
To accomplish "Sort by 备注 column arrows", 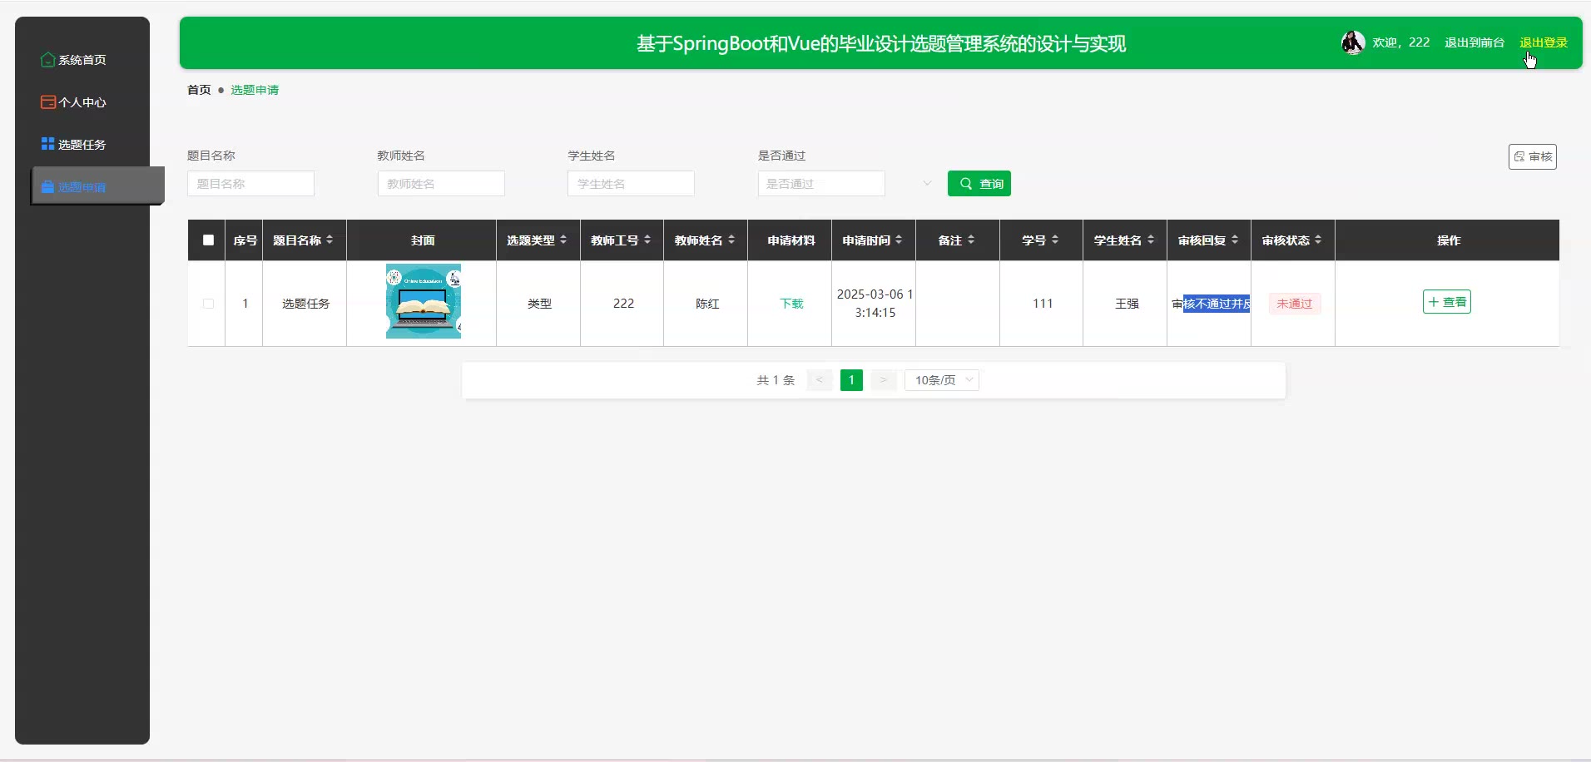I will click(971, 240).
